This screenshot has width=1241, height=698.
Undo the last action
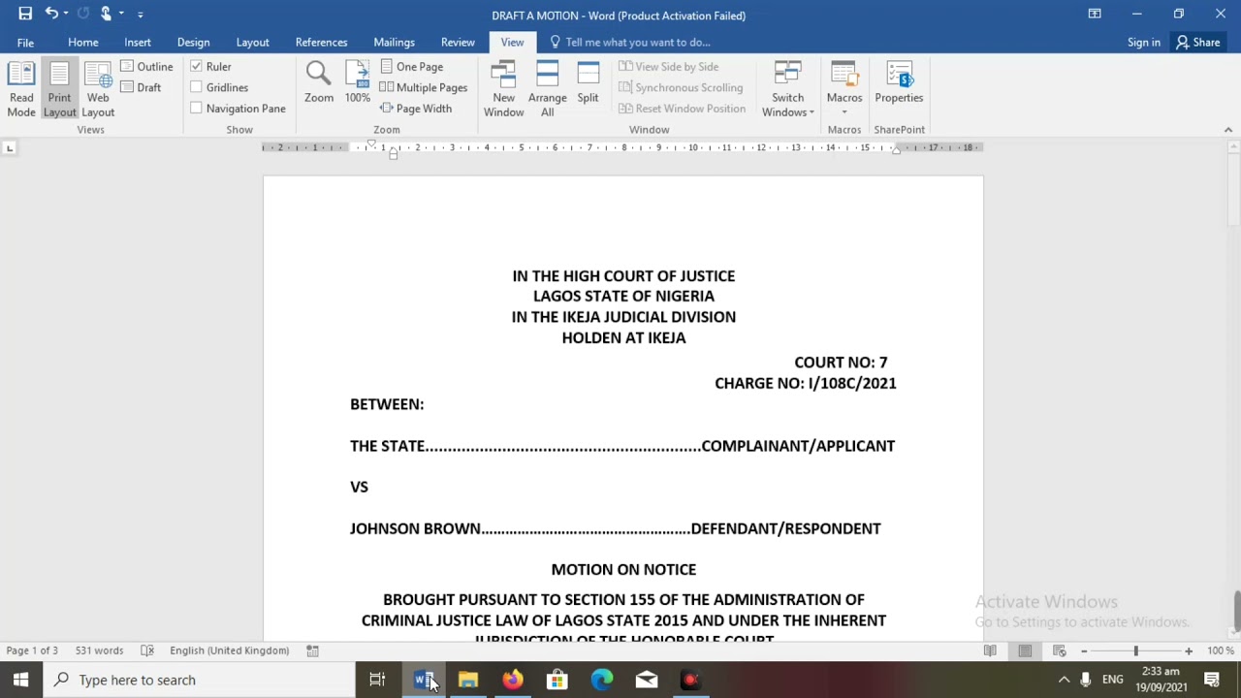click(x=51, y=14)
